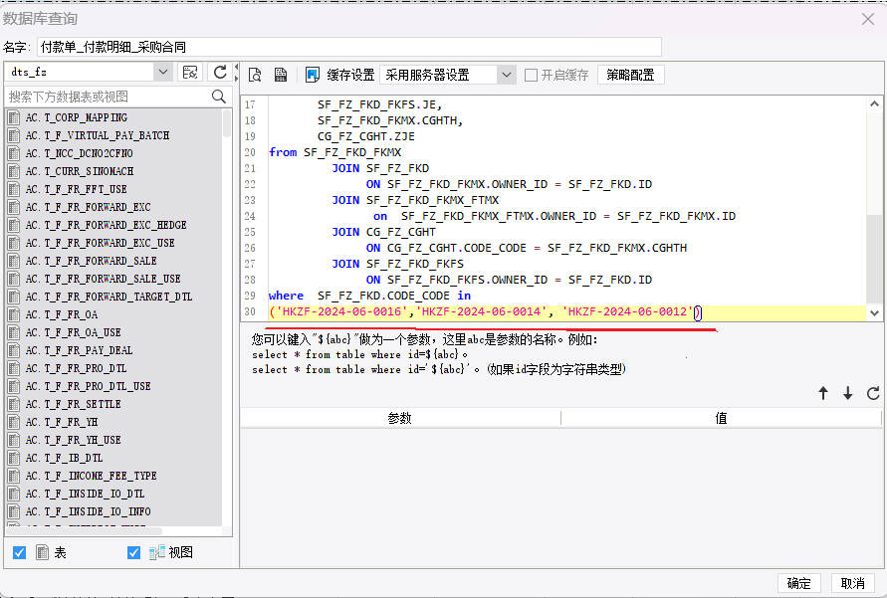Select table AC.T_F_FR_YH_USE
The width and height of the screenshot is (887, 598).
pyautogui.click(x=74, y=440)
